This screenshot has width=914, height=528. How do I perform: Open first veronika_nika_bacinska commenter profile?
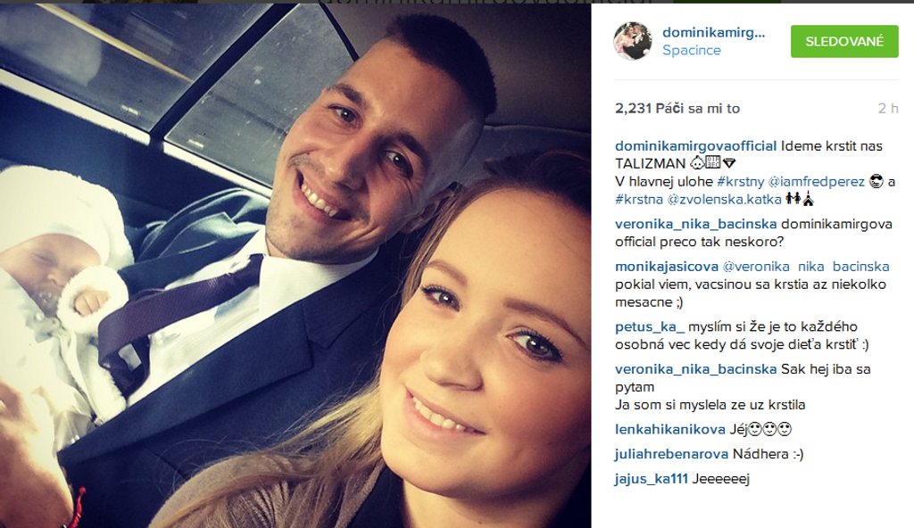pos(695,224)
